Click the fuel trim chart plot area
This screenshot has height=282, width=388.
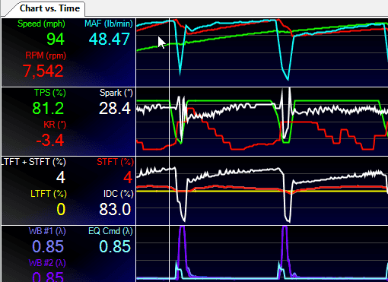262,191
